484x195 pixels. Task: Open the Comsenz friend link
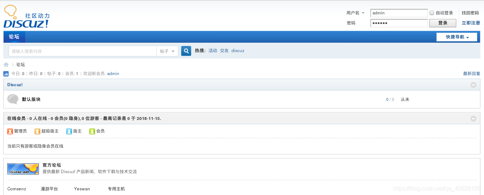tap(17, 189)
